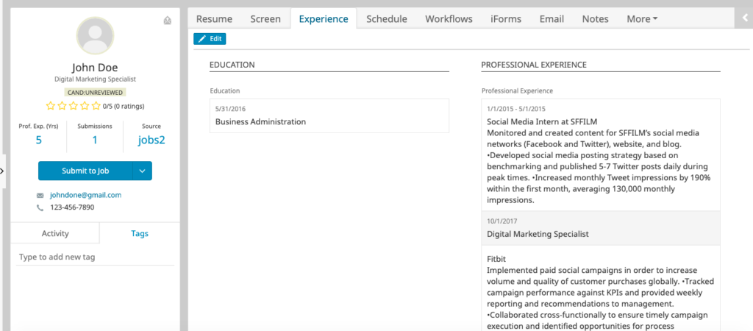Rate the candidate one star
This screenshot has height=331, width=753.
click(50, 106)
